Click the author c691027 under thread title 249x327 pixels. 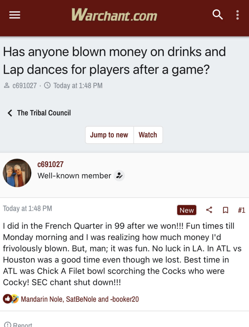click(24, 86)
